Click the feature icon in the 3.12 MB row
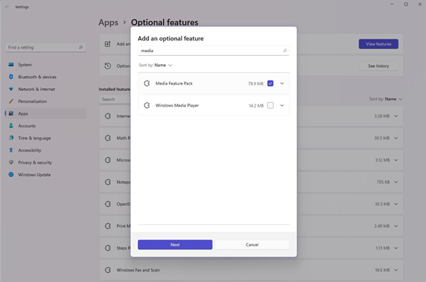The width and height of the screenshot is (426, 282). [108, 160]
